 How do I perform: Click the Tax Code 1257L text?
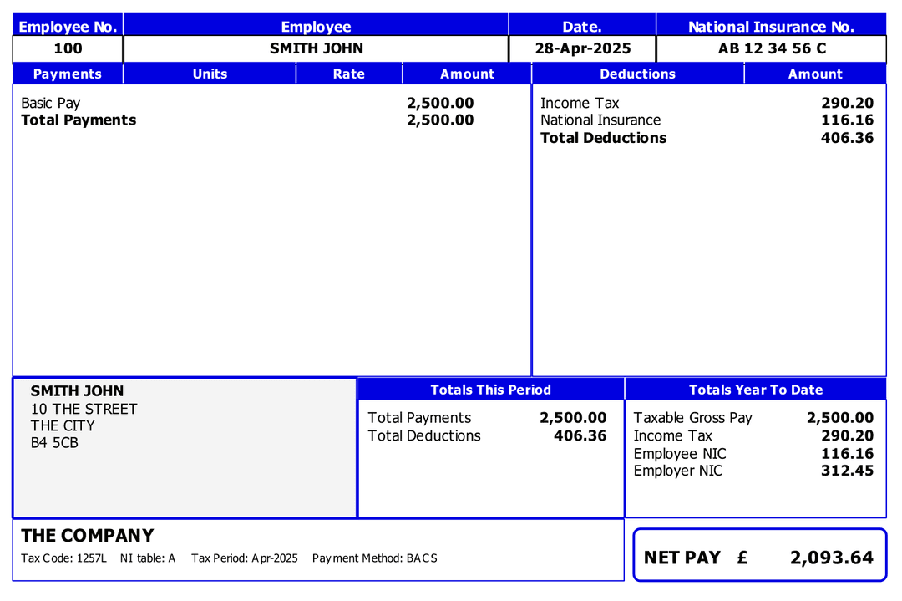(64, 558)
